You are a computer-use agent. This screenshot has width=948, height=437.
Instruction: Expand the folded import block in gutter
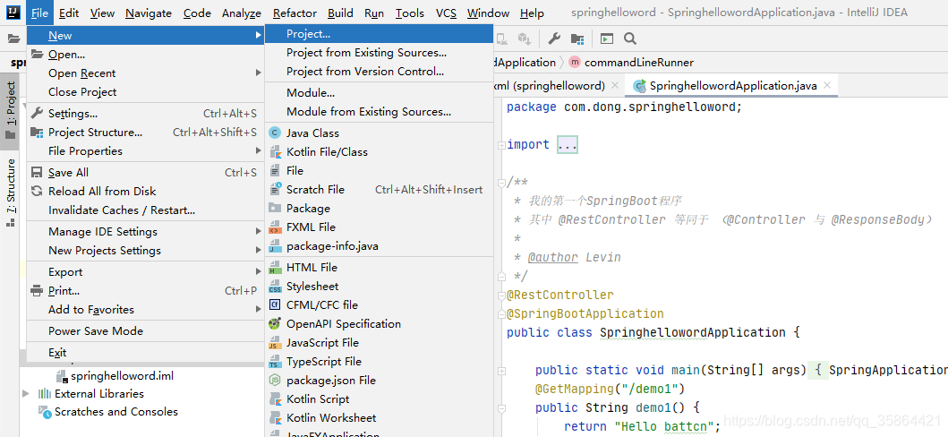pos(501,145)
